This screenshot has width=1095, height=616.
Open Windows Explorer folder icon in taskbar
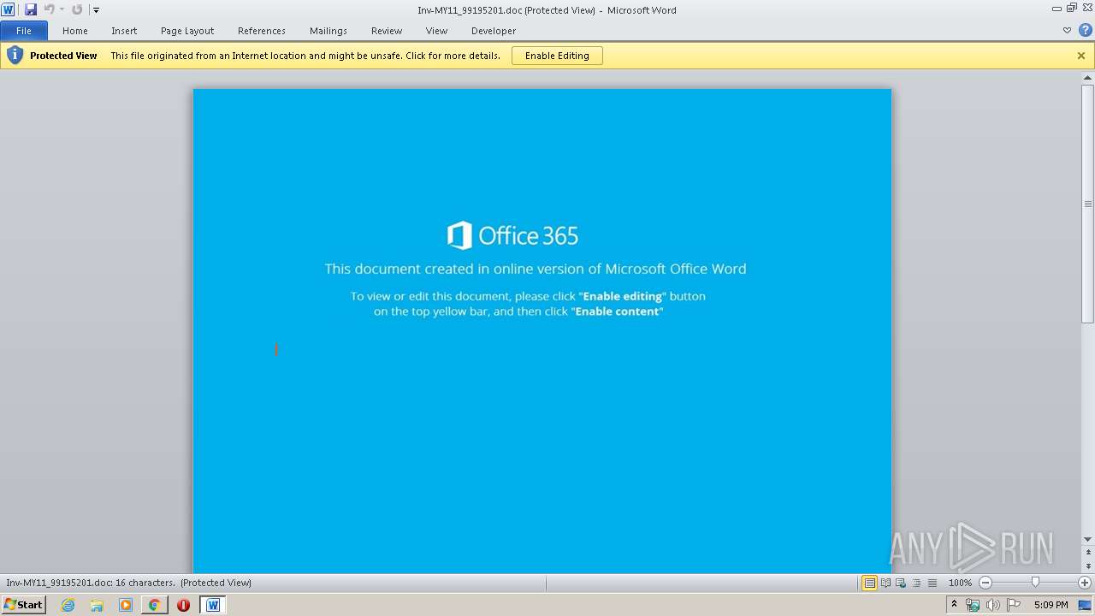[x=97, y=605]
